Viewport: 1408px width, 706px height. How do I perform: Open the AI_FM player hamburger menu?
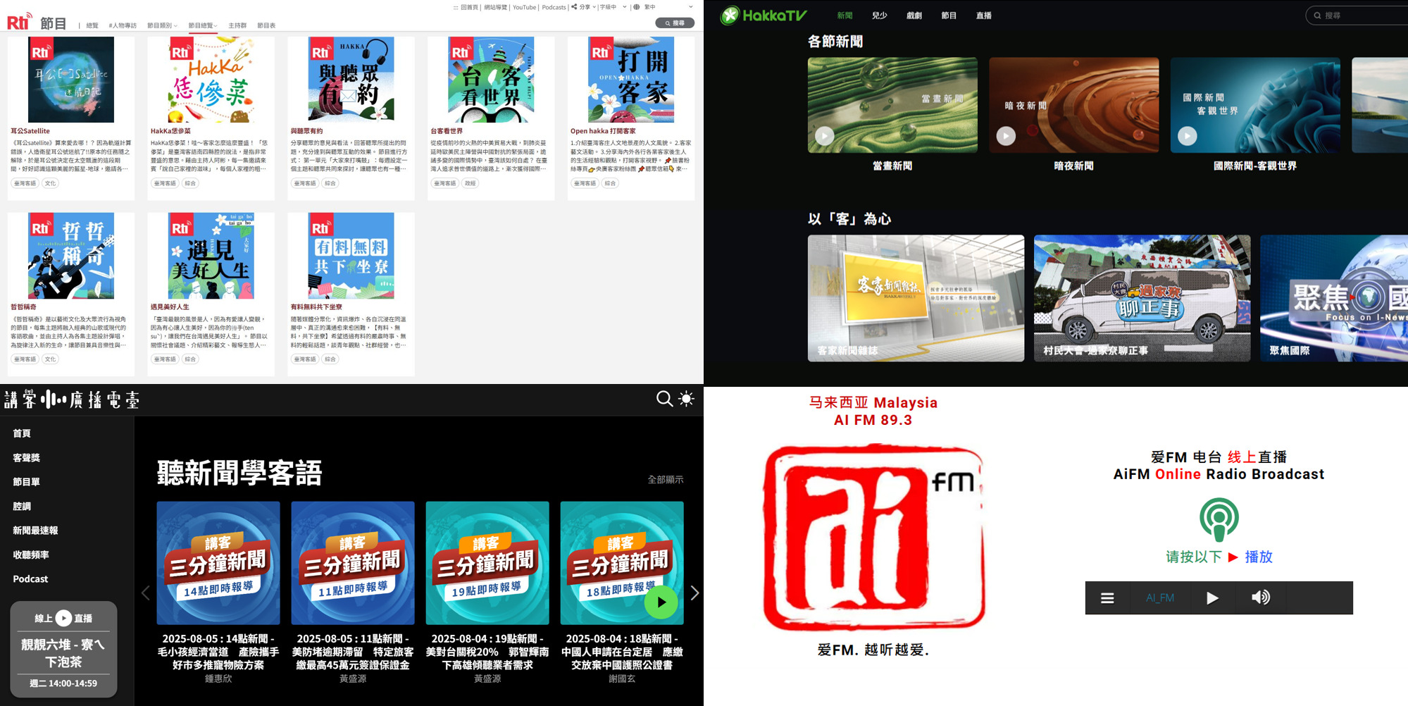click(x=1107, y=598)
